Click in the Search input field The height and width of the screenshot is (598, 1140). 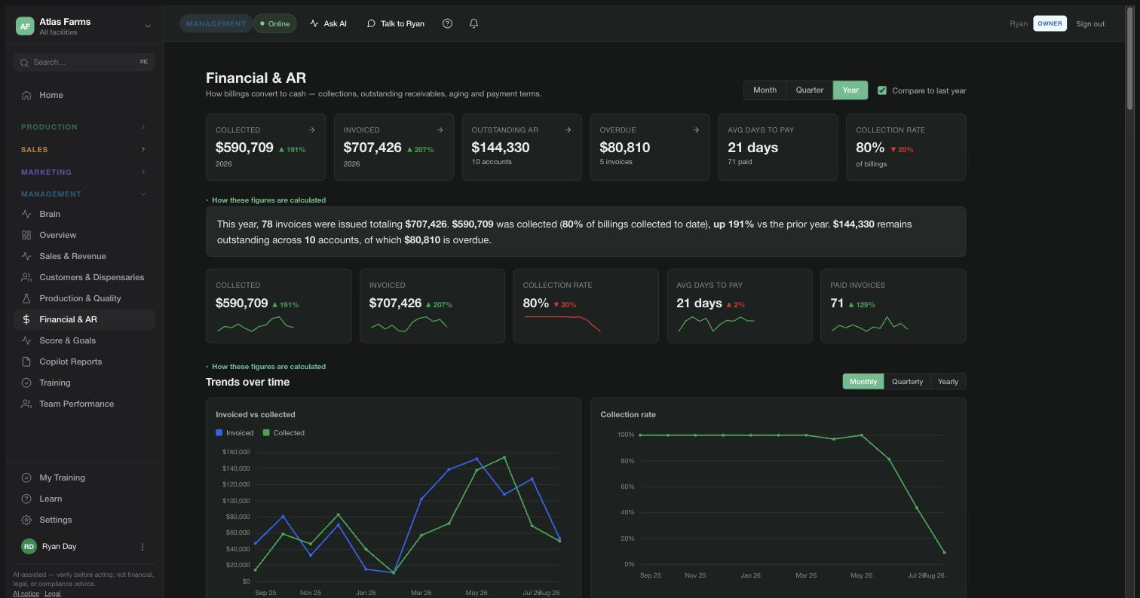pos(84,63)
